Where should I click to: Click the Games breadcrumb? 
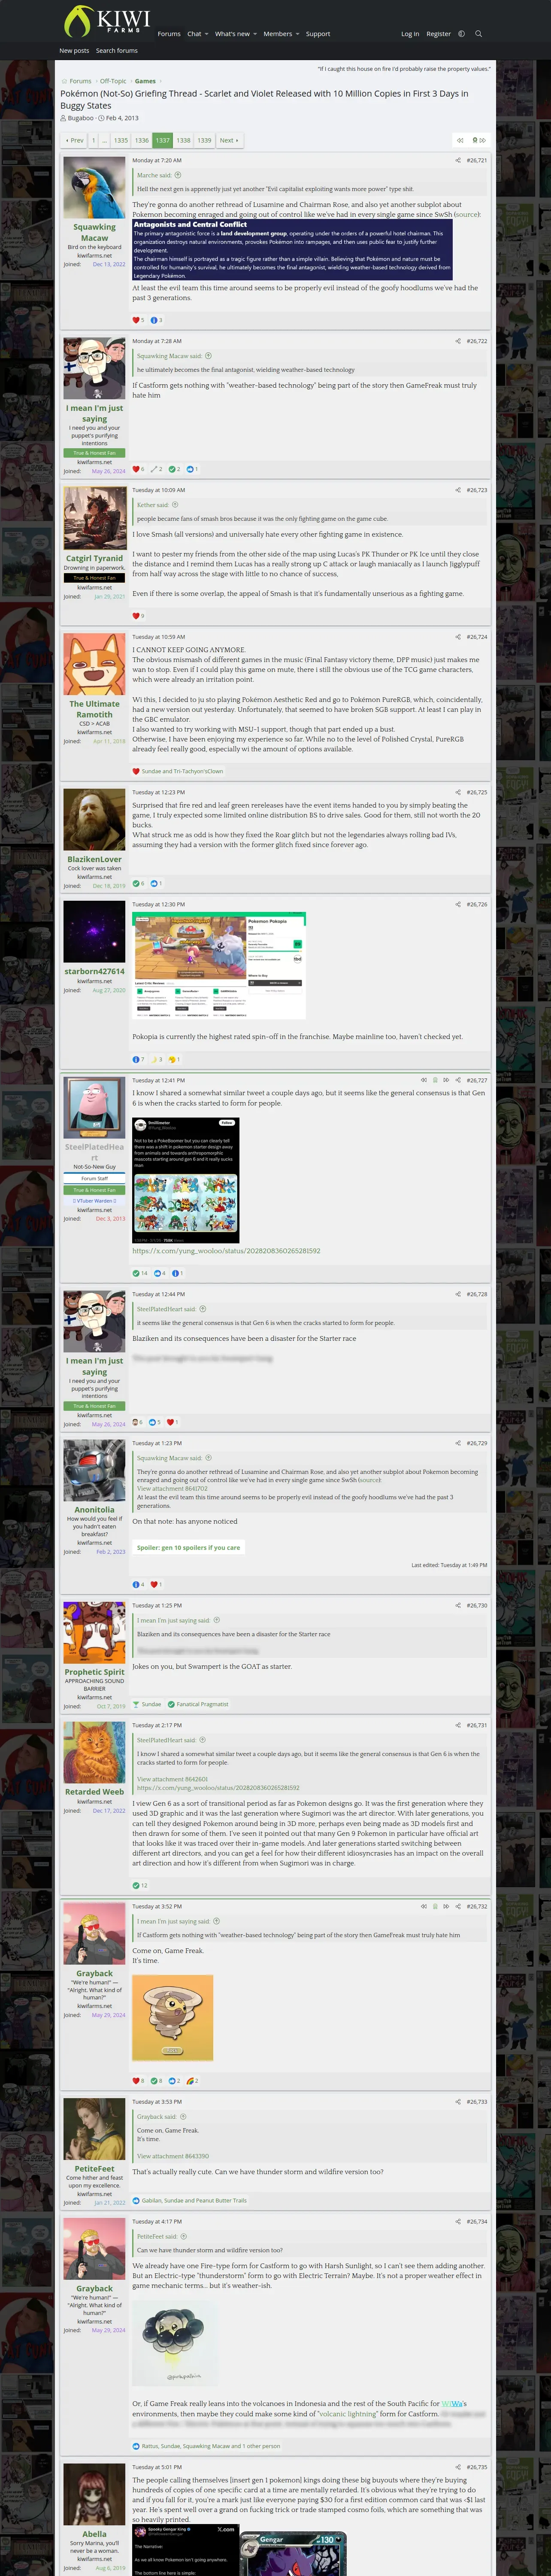point(145,81)
